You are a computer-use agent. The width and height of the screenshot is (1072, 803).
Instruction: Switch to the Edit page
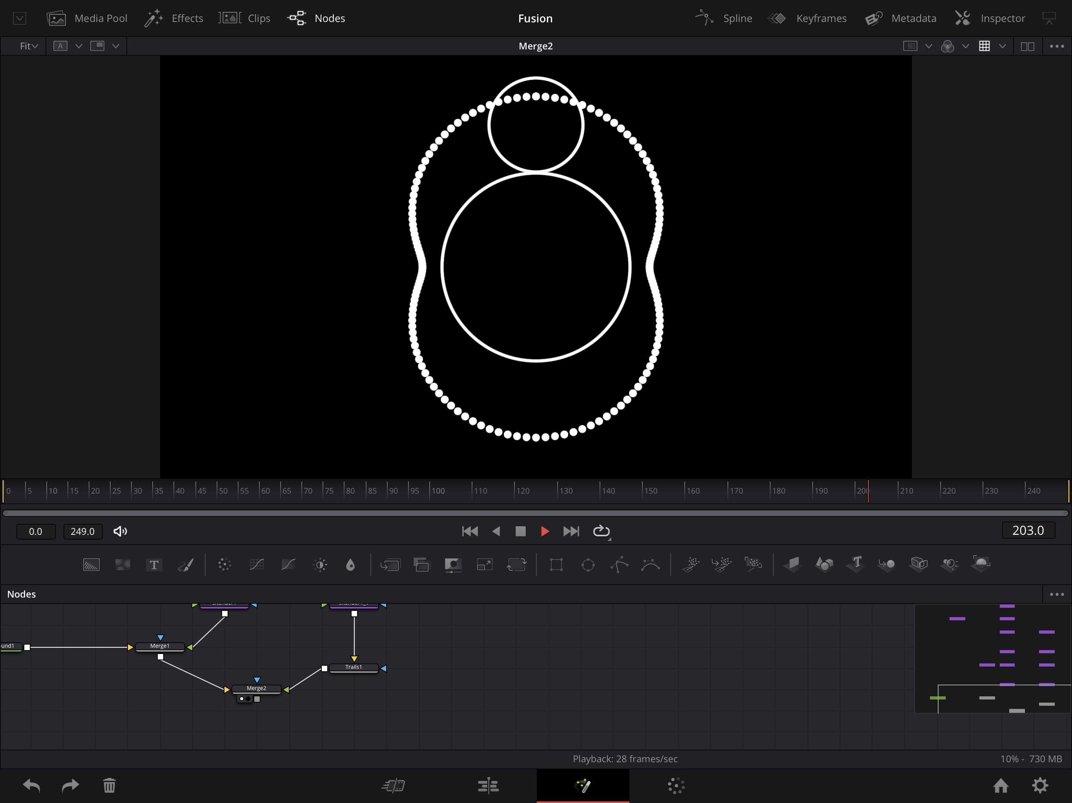488,786
